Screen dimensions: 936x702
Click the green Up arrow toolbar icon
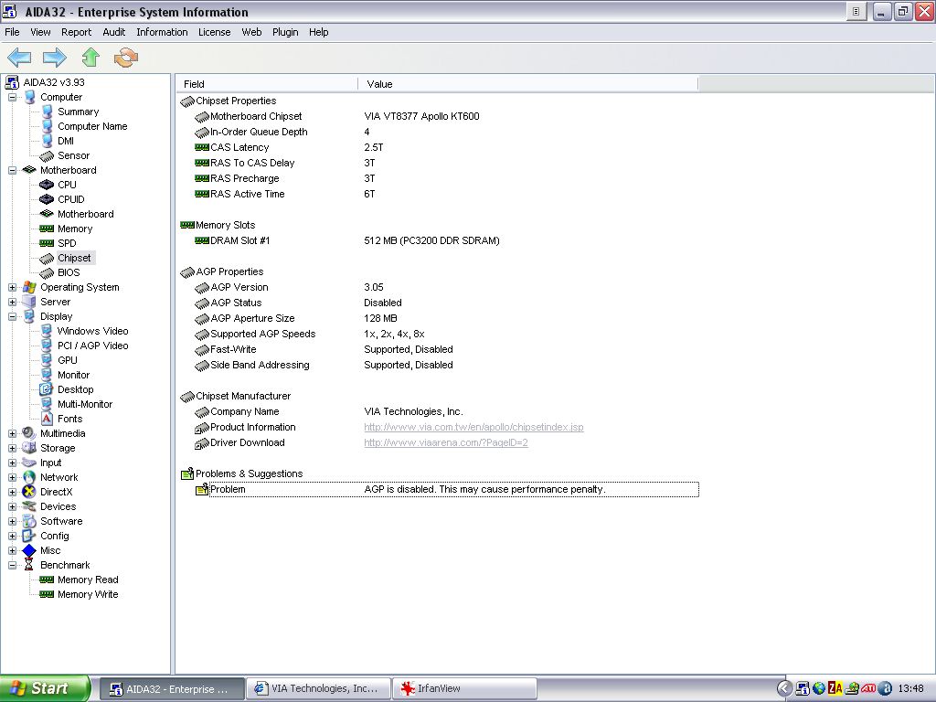click(x=90, y=58)
